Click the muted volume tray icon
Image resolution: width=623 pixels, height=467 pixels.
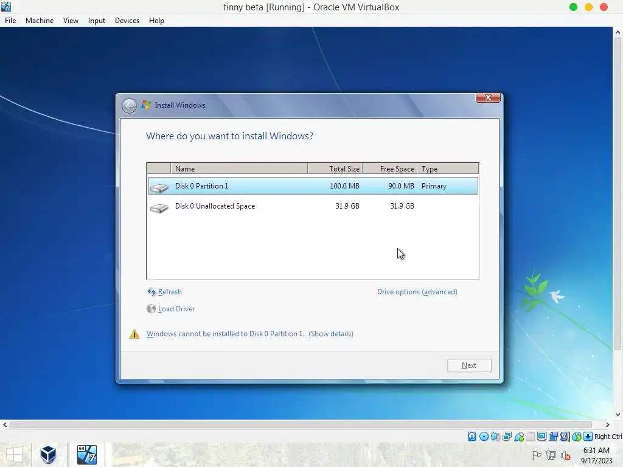coord(566,455)
